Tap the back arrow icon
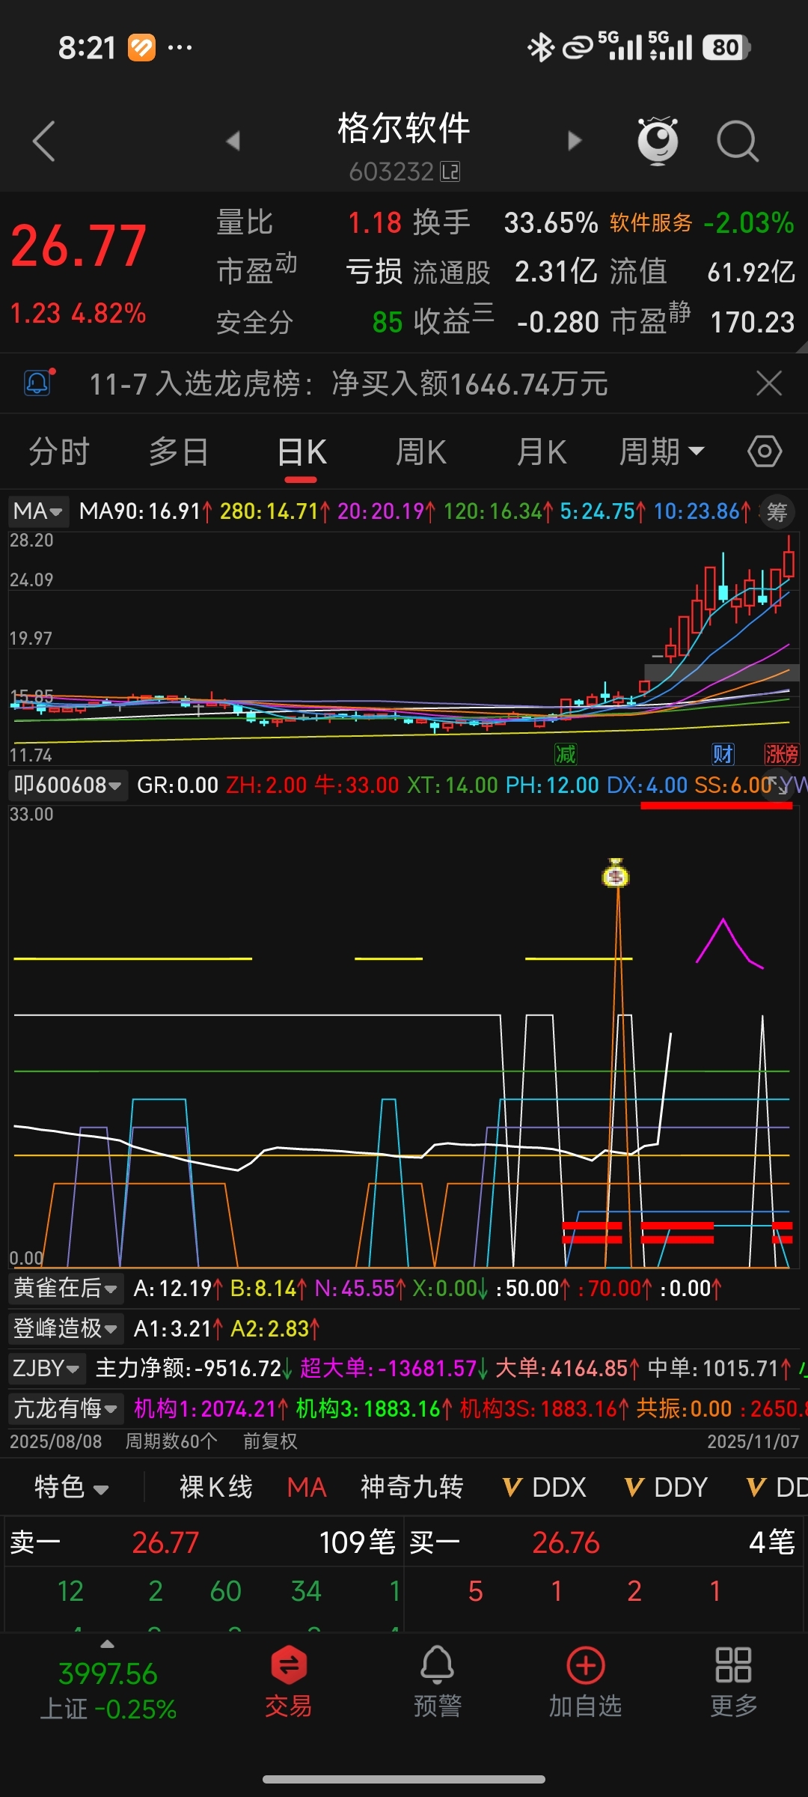 pos(44,141)
